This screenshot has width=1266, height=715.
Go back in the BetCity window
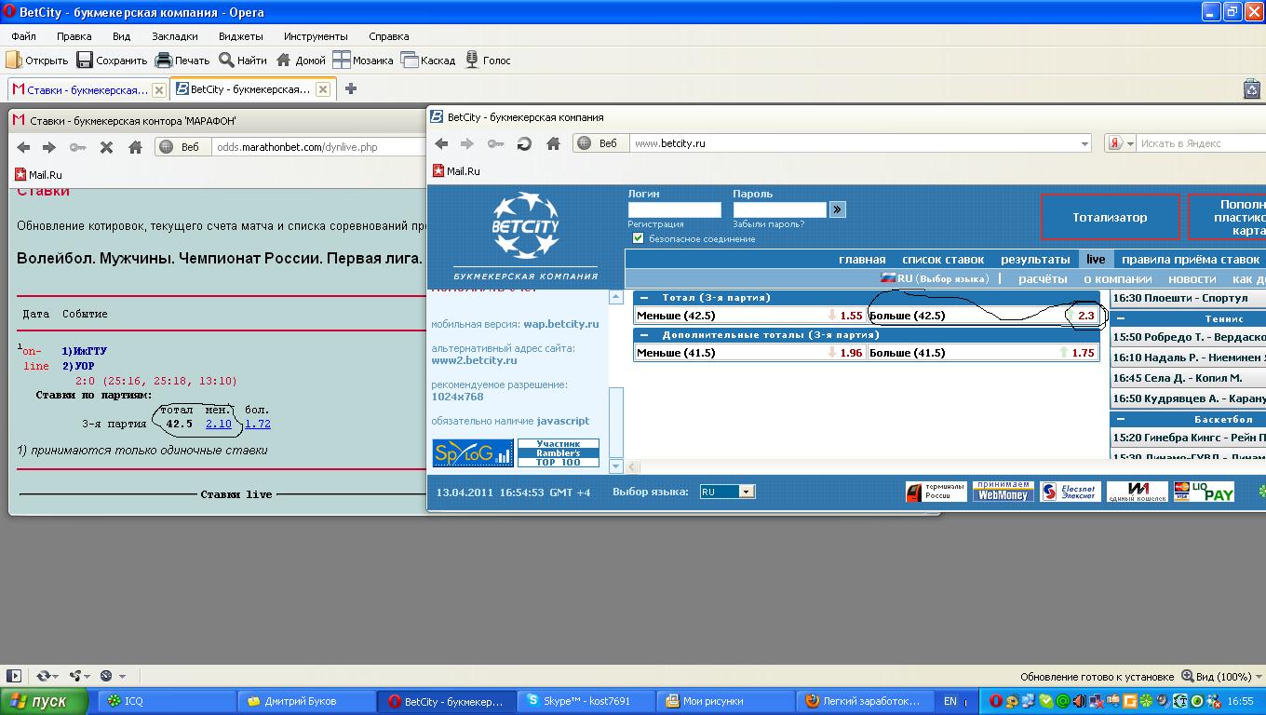441,143
